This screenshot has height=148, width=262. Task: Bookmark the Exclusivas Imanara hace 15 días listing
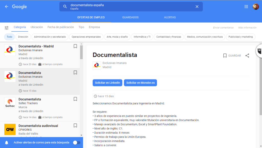tap(75, 73)
